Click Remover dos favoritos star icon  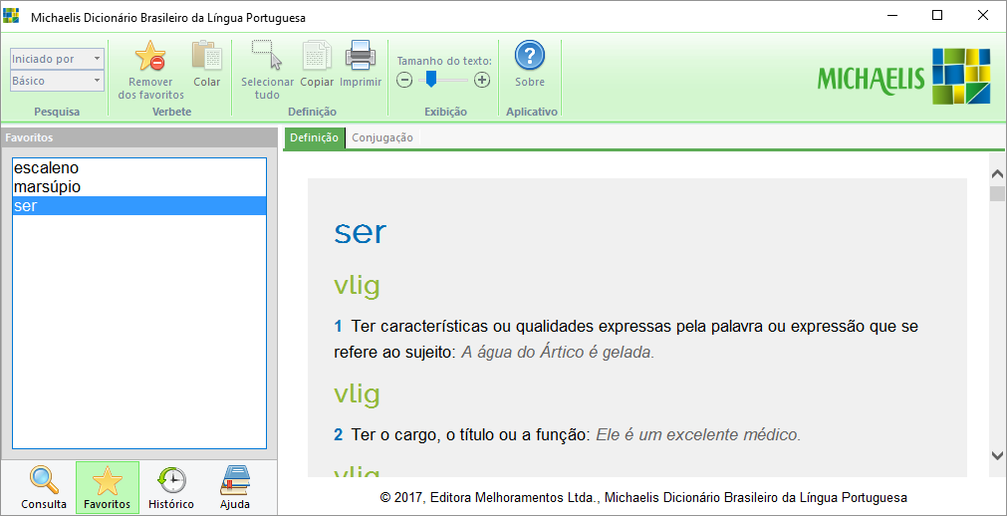point(150,55)
